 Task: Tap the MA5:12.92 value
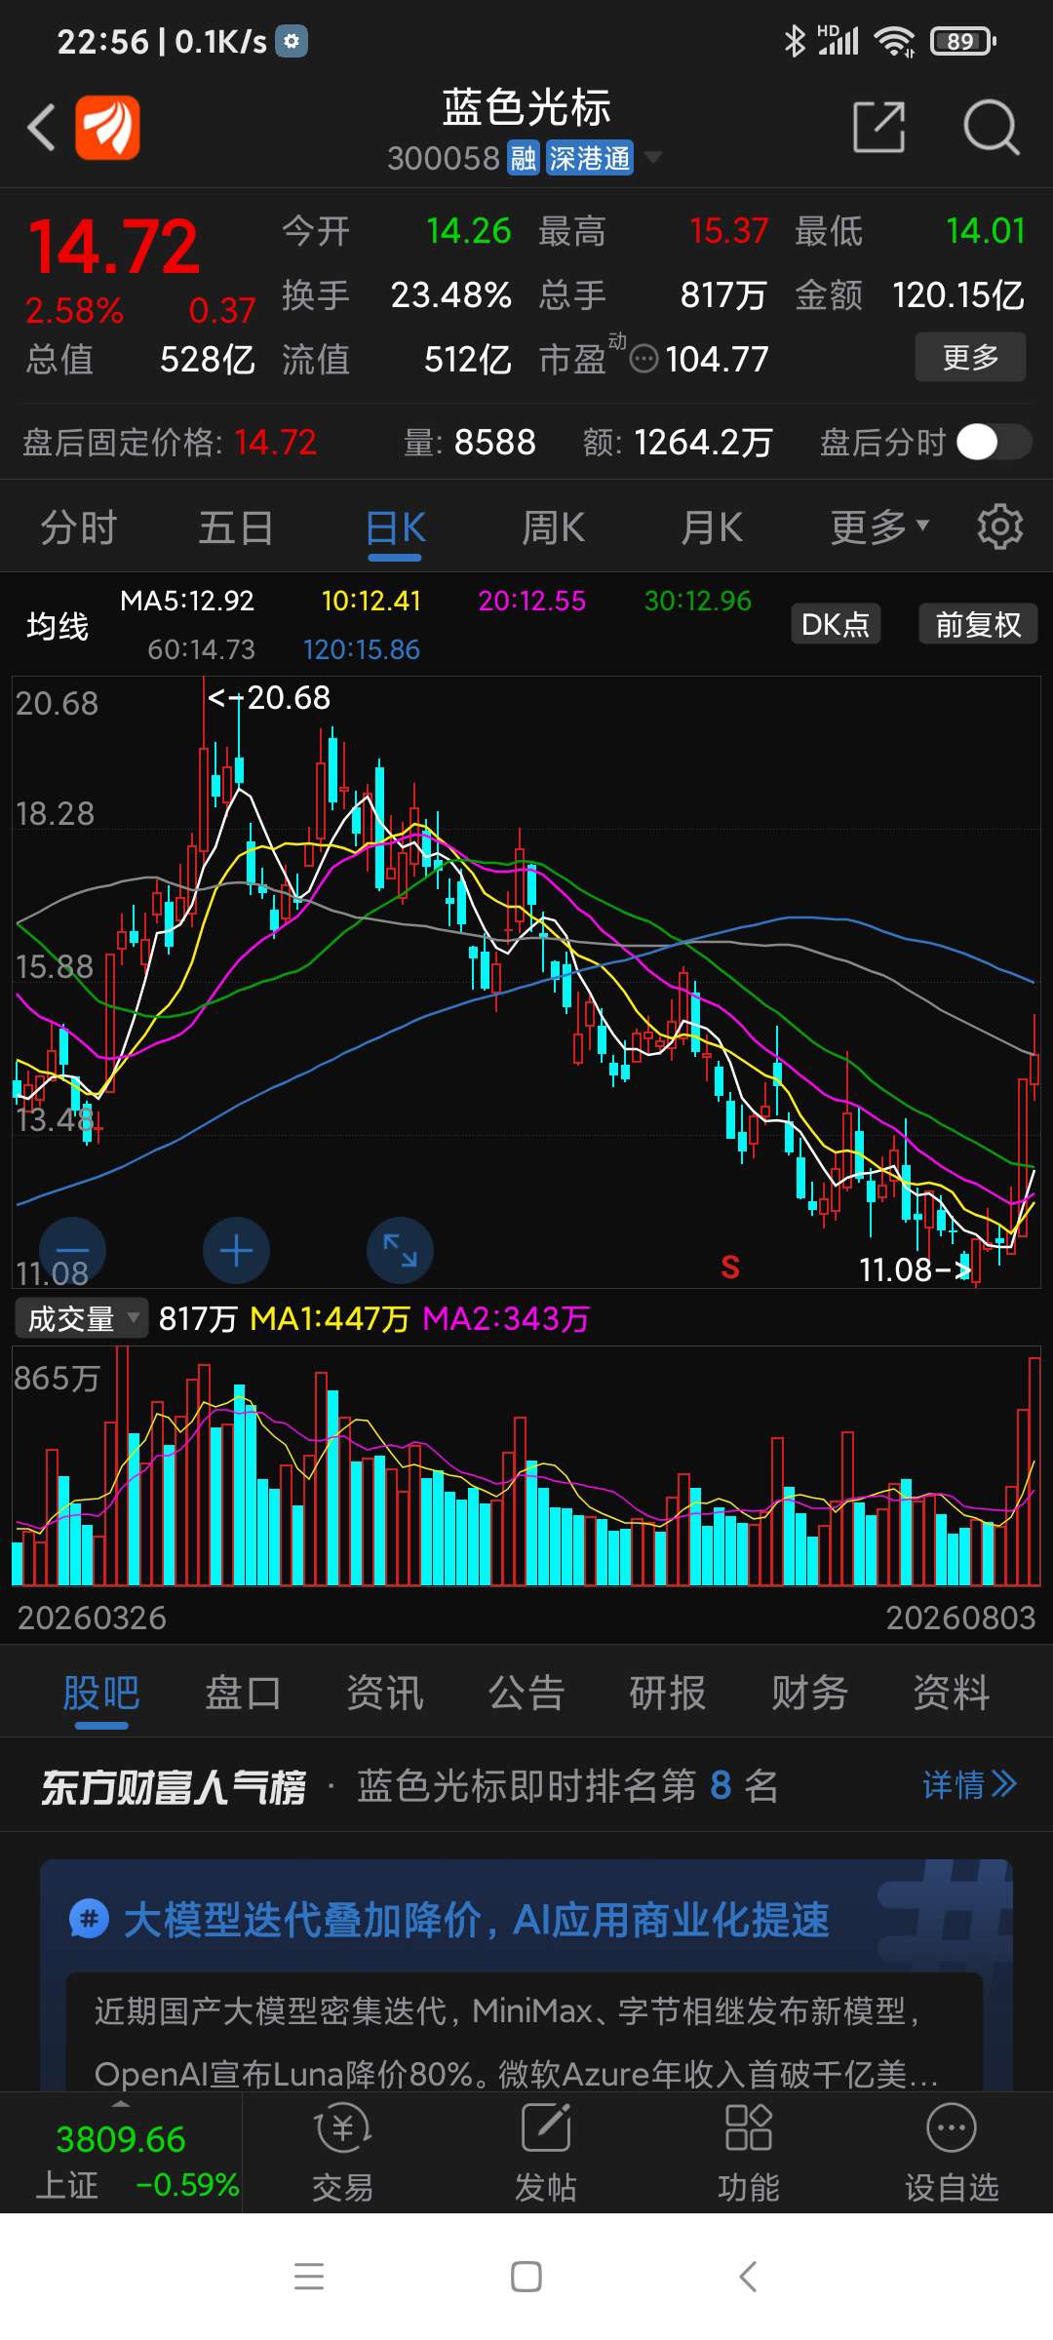(187, 601)
